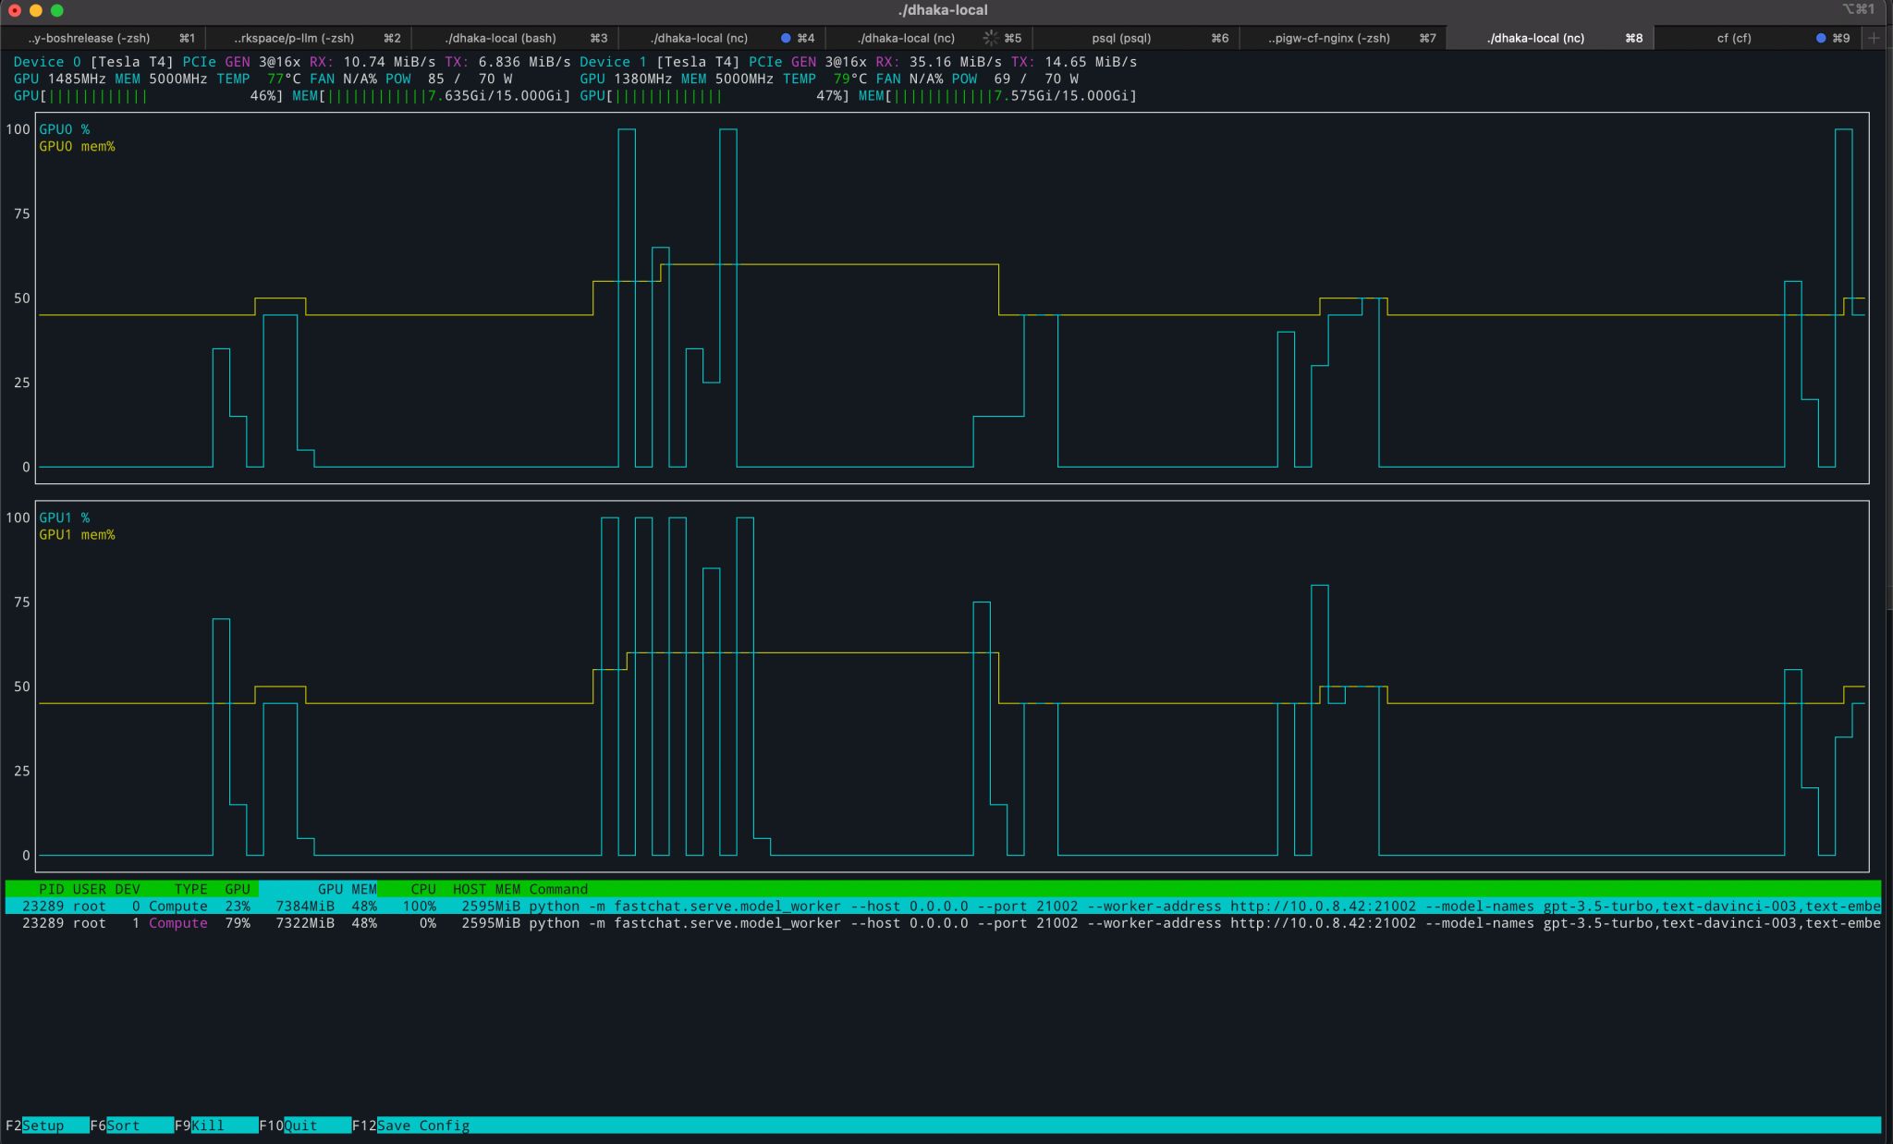Click F10 Quit to exit nvtop
The height and width of the screenshot is (1144, 1893).
[305, 1126]
